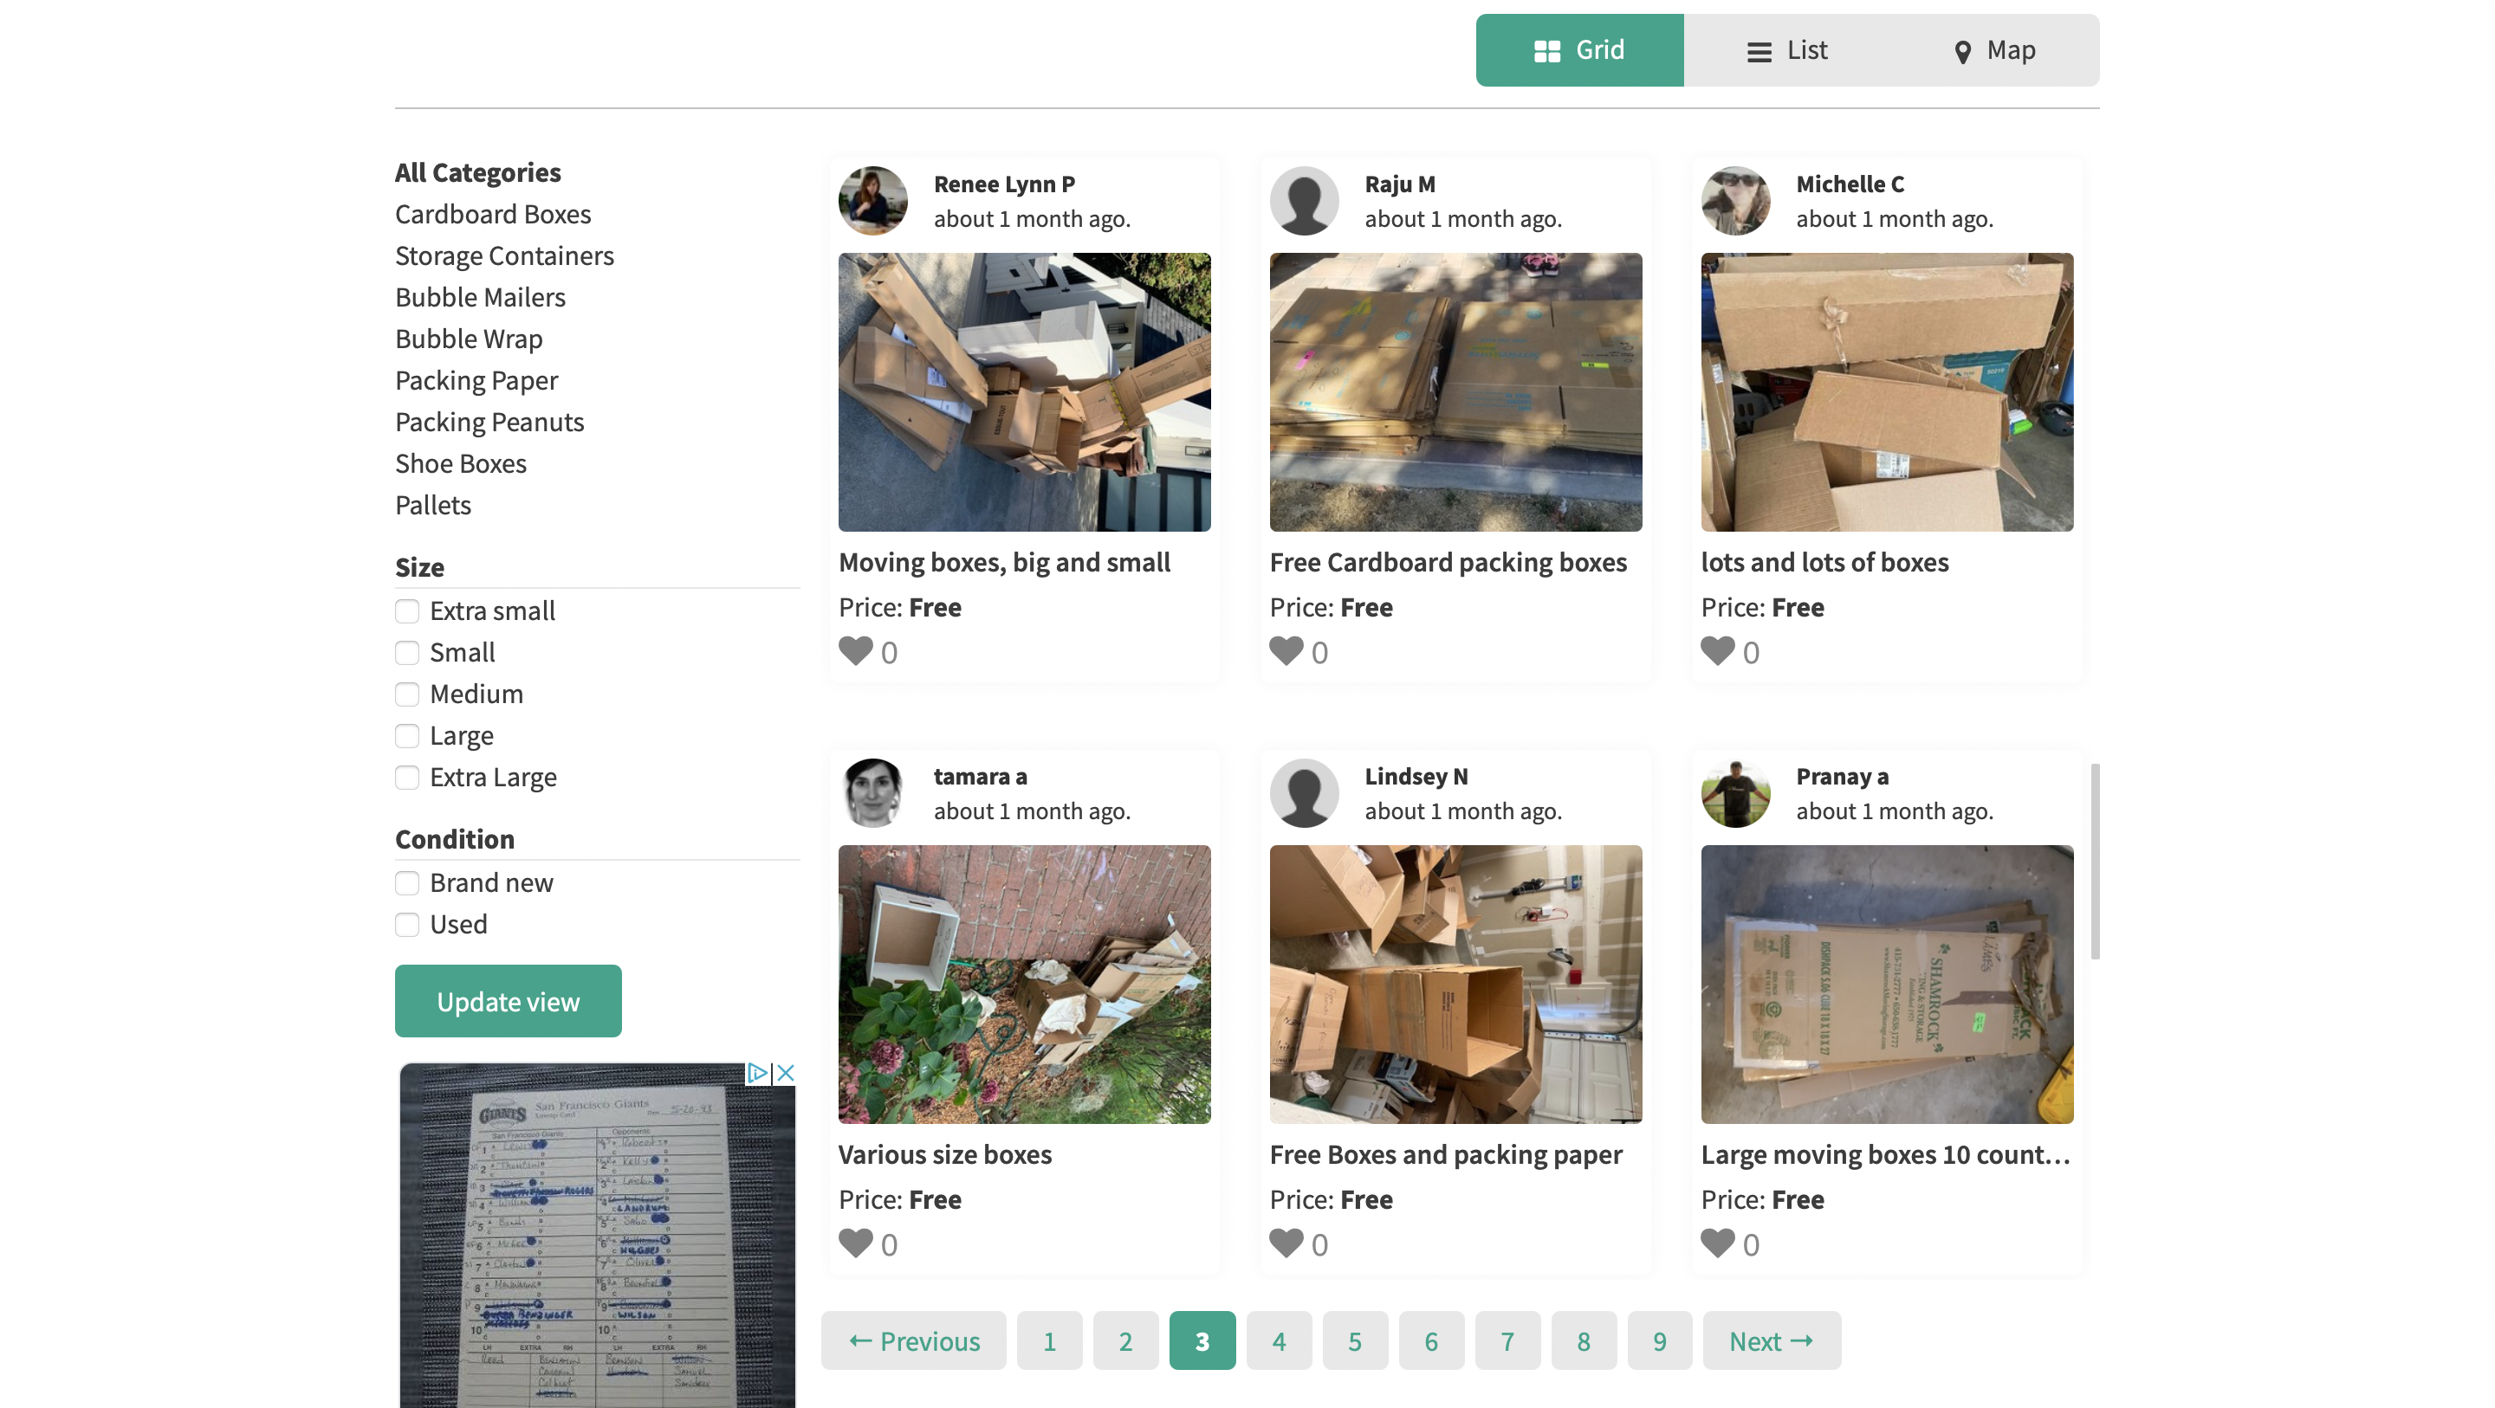Go to Previous results page
The height and width of the screenshot is (1408, 2495).
[913, 1341]
